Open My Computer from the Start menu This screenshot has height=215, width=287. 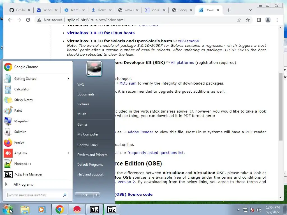pos(88,134)
